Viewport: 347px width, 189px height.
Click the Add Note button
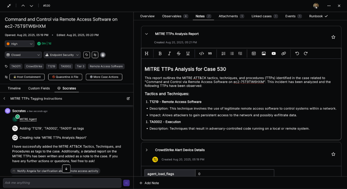tap(149, 183)
